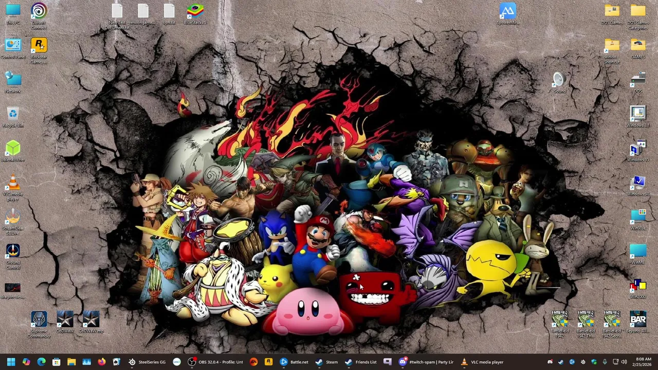Open the Control Panel desktop icon
This screenshot has height=370, width=658.
pos(13,49)
